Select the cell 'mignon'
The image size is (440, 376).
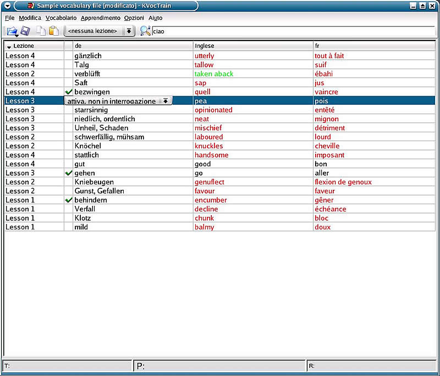(x=374, y=119)
